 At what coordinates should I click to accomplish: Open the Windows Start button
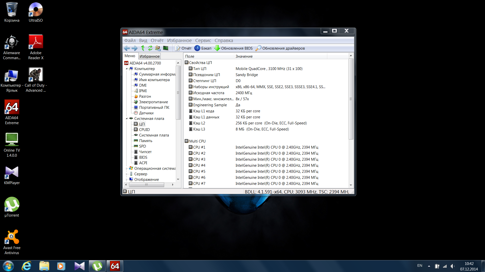click(x=8, y=266)
